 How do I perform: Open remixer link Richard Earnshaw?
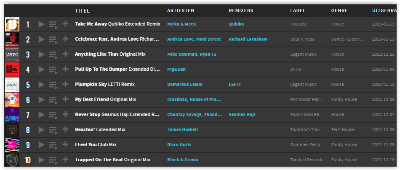248,39
